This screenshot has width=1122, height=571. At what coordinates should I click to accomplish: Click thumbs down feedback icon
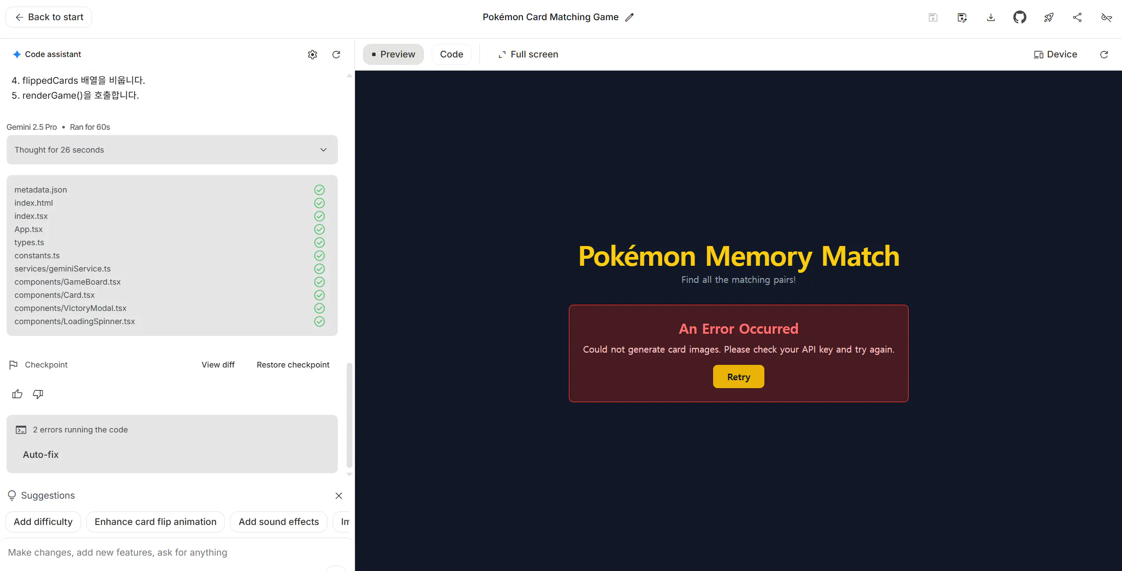pos(38,394)
